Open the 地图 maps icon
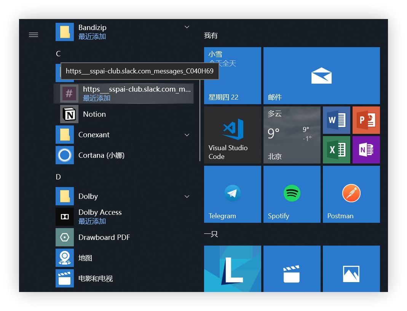 65,258
